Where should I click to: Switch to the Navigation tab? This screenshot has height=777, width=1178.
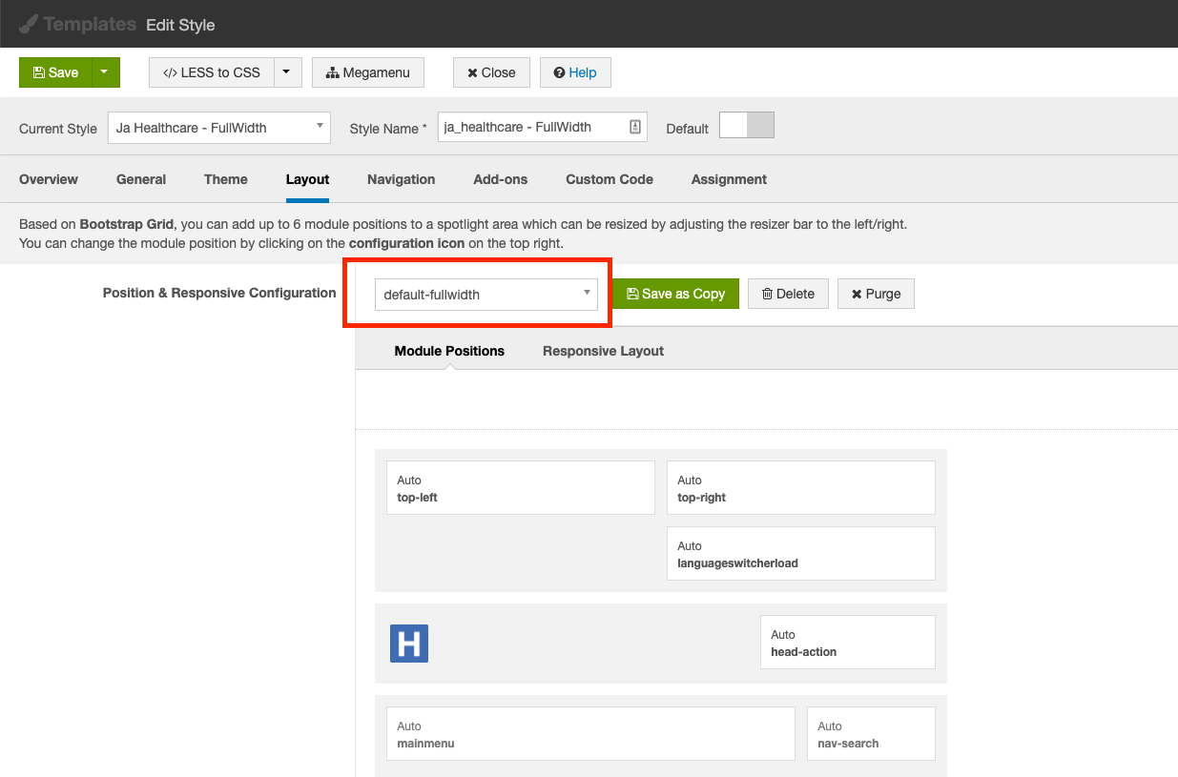pyautogui.click(x=401, y=179)
